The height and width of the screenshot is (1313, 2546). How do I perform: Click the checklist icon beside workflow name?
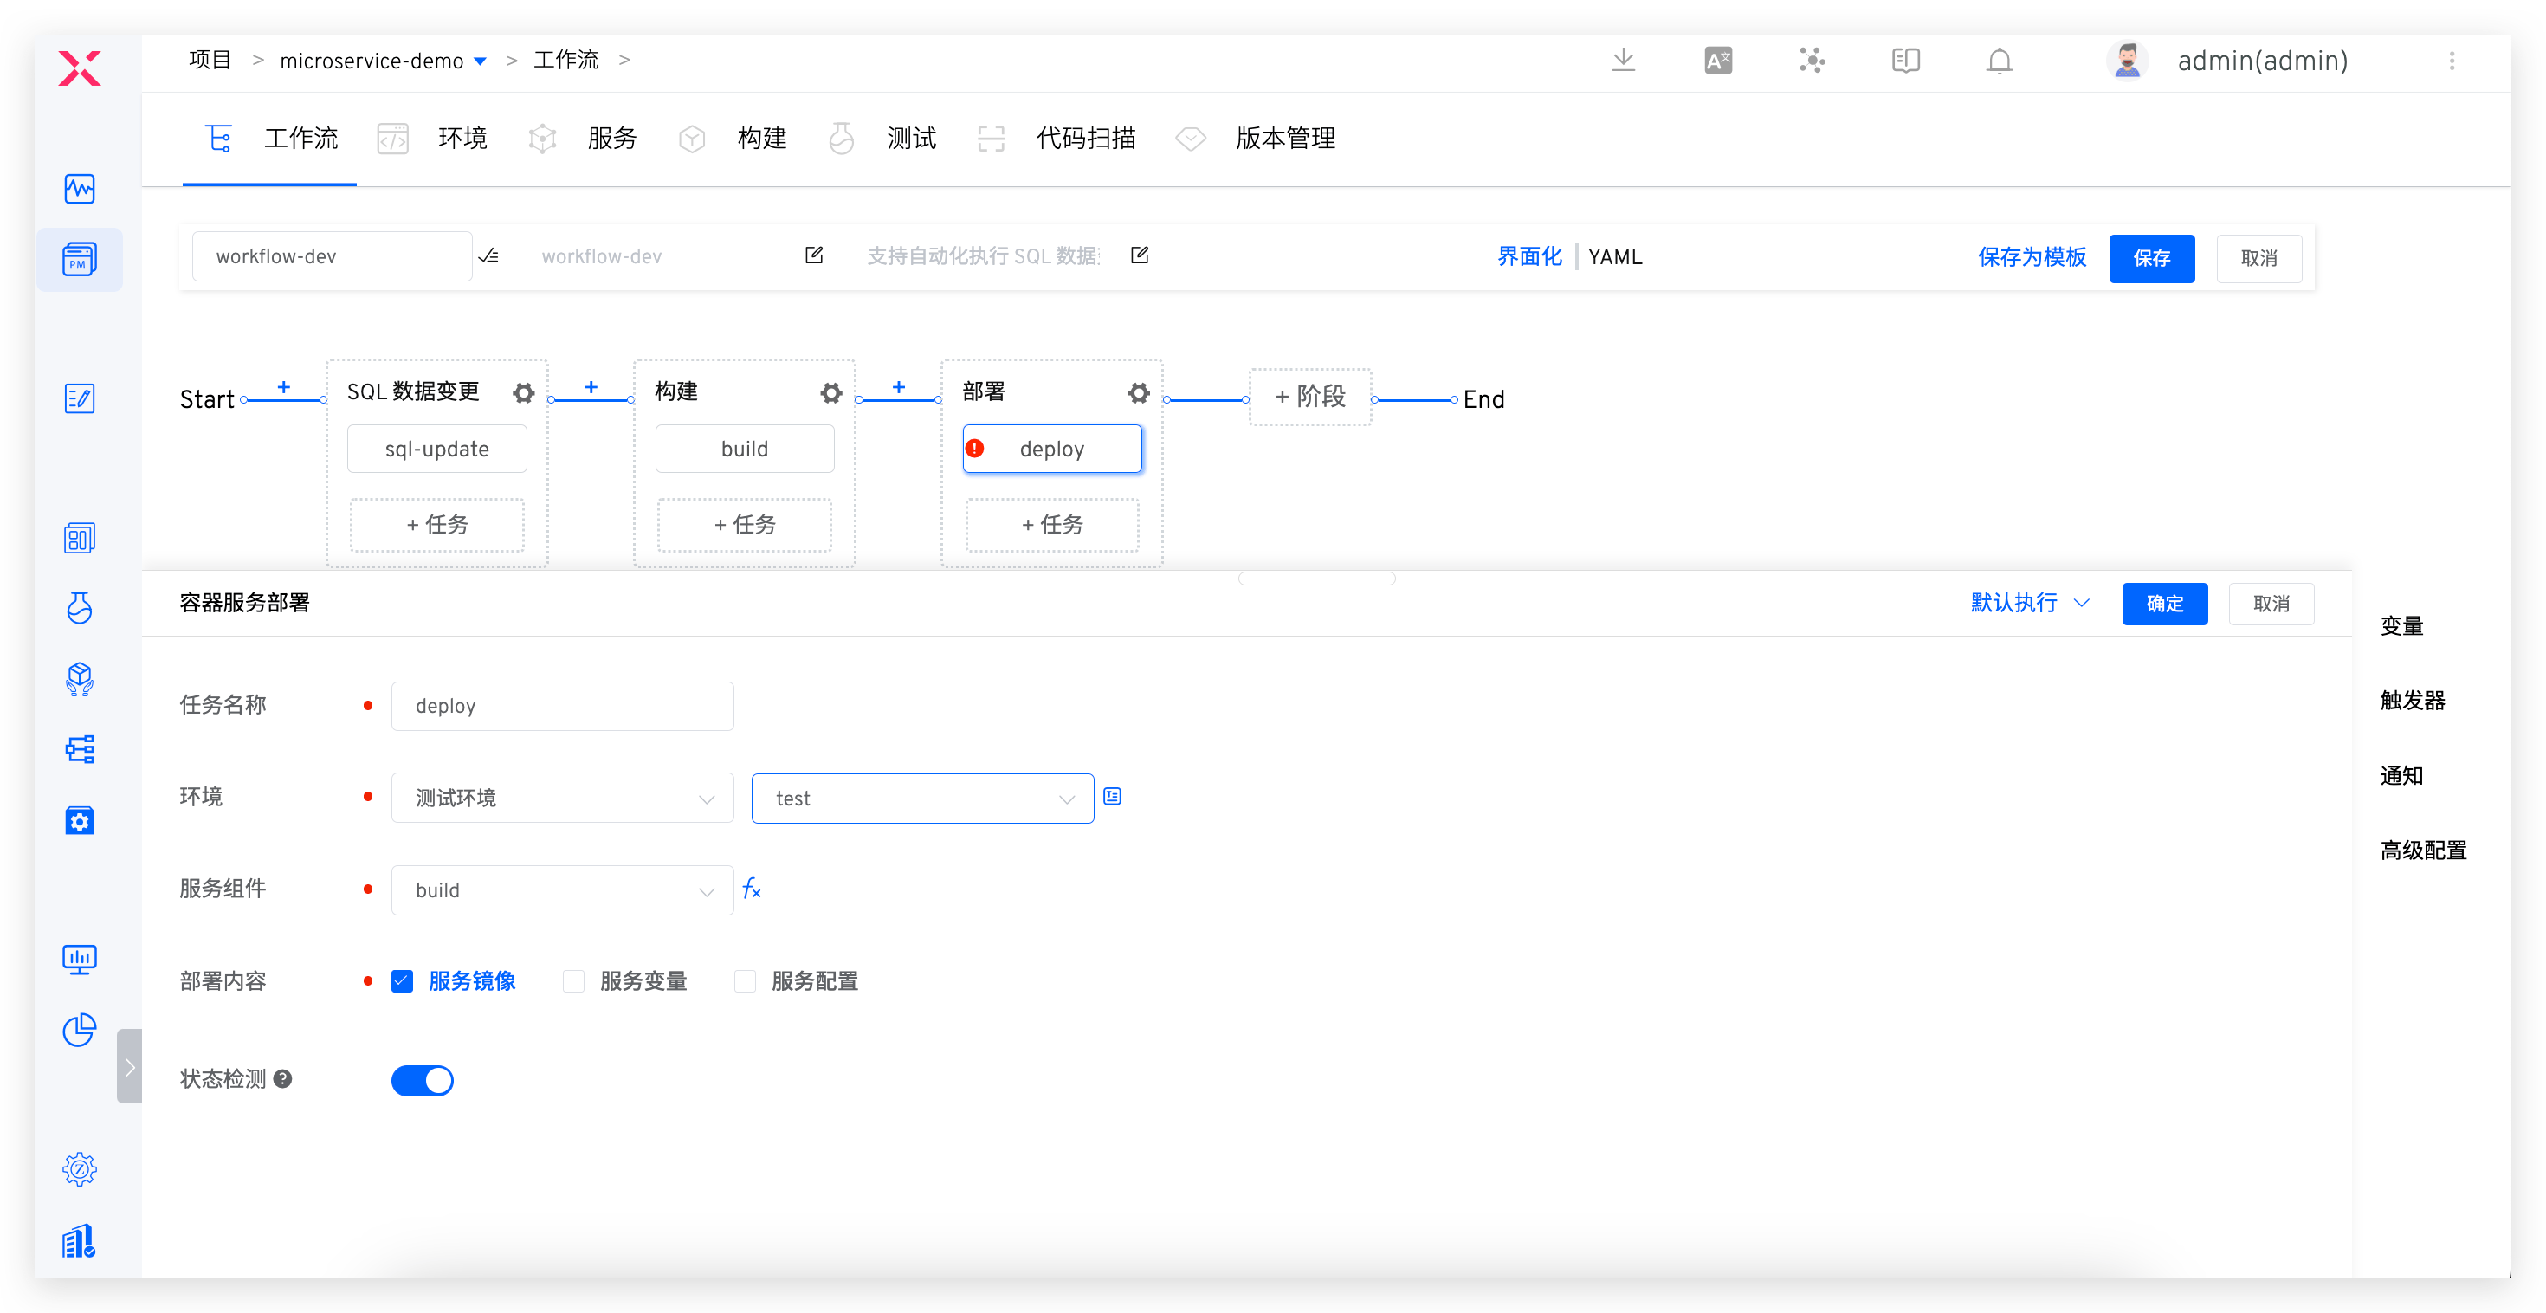(489, 256)
